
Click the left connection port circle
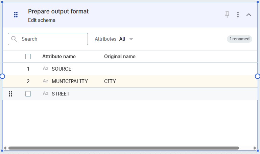[x=2, y=76]
